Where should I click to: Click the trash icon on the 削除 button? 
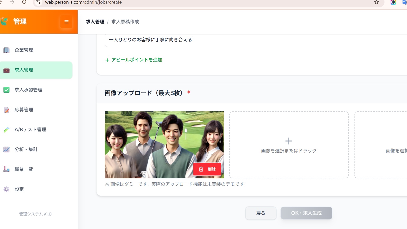(x=201, y=169)
